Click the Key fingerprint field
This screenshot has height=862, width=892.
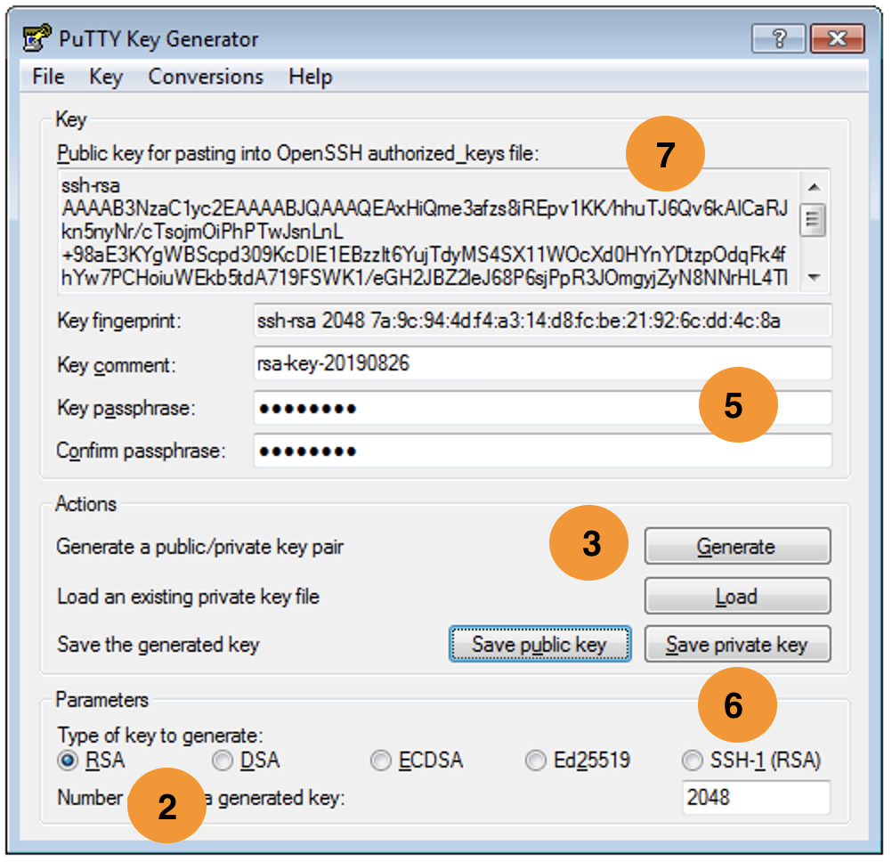click(542, 321)
